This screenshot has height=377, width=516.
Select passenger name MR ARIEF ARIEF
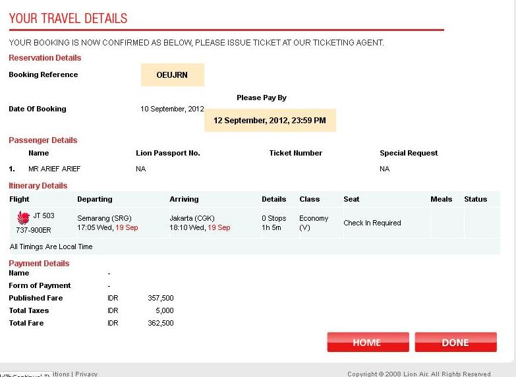pyautogui.click(x=54, y=169)
